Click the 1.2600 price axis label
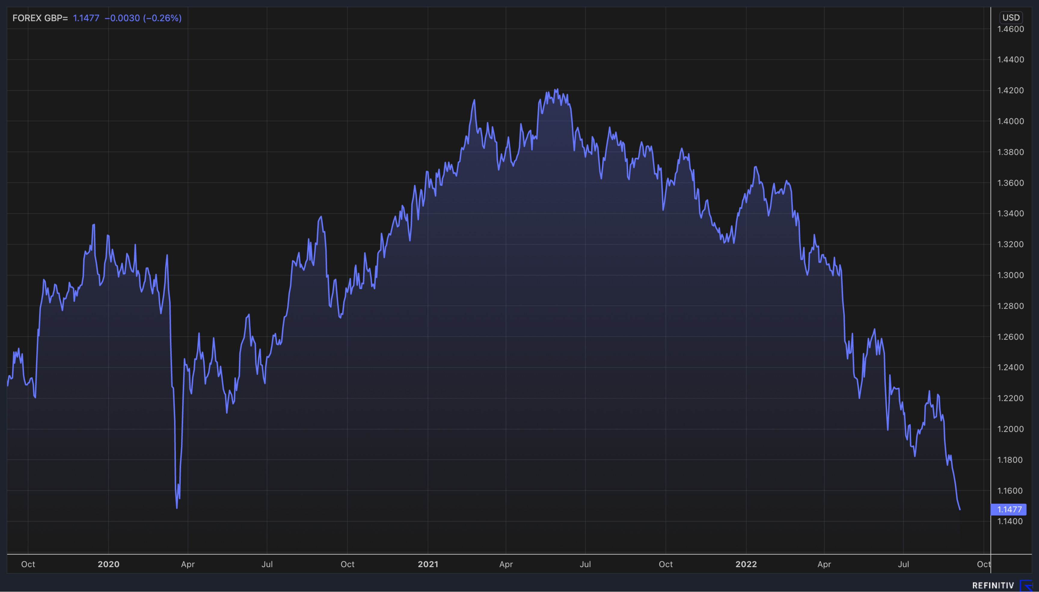The width and height of the screenshot is (1039, 592). (1010, 337)
